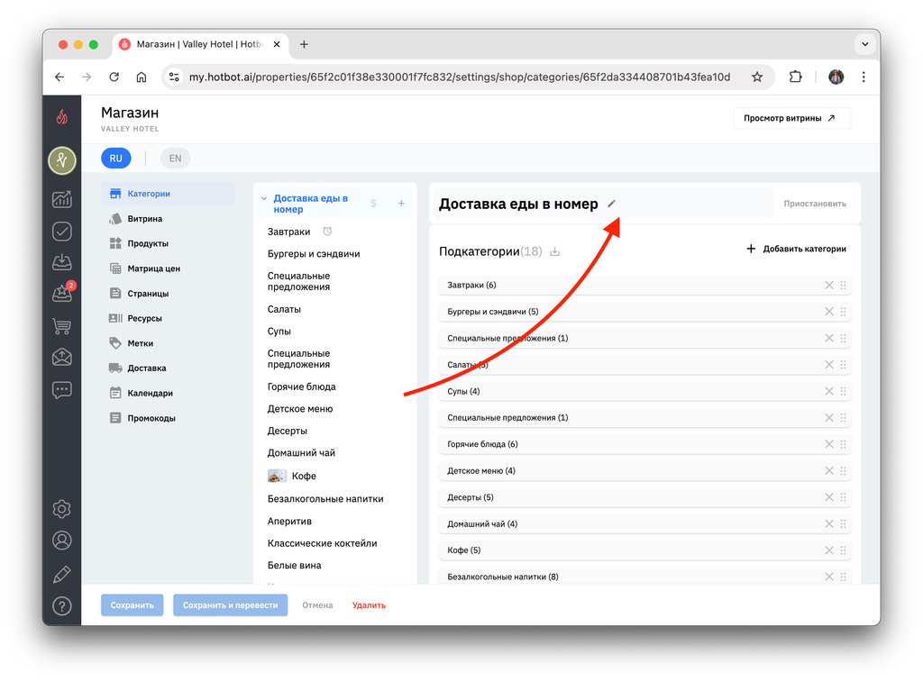This screenshot has height=682, width=923.
Task: Open the shopping cart sidebar icon
Action: [62, 325]
